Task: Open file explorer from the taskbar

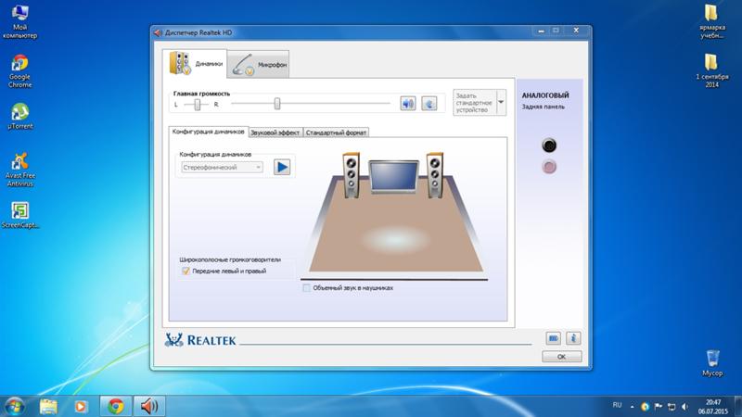Action: tap(49, 406)
